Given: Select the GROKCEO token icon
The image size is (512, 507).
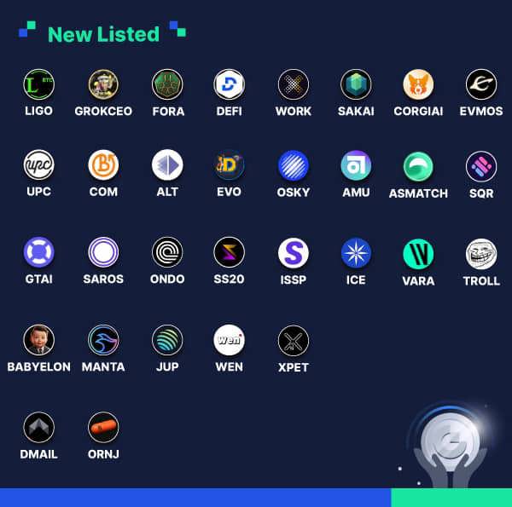Looking at the screenshot, I should (103, 84).
